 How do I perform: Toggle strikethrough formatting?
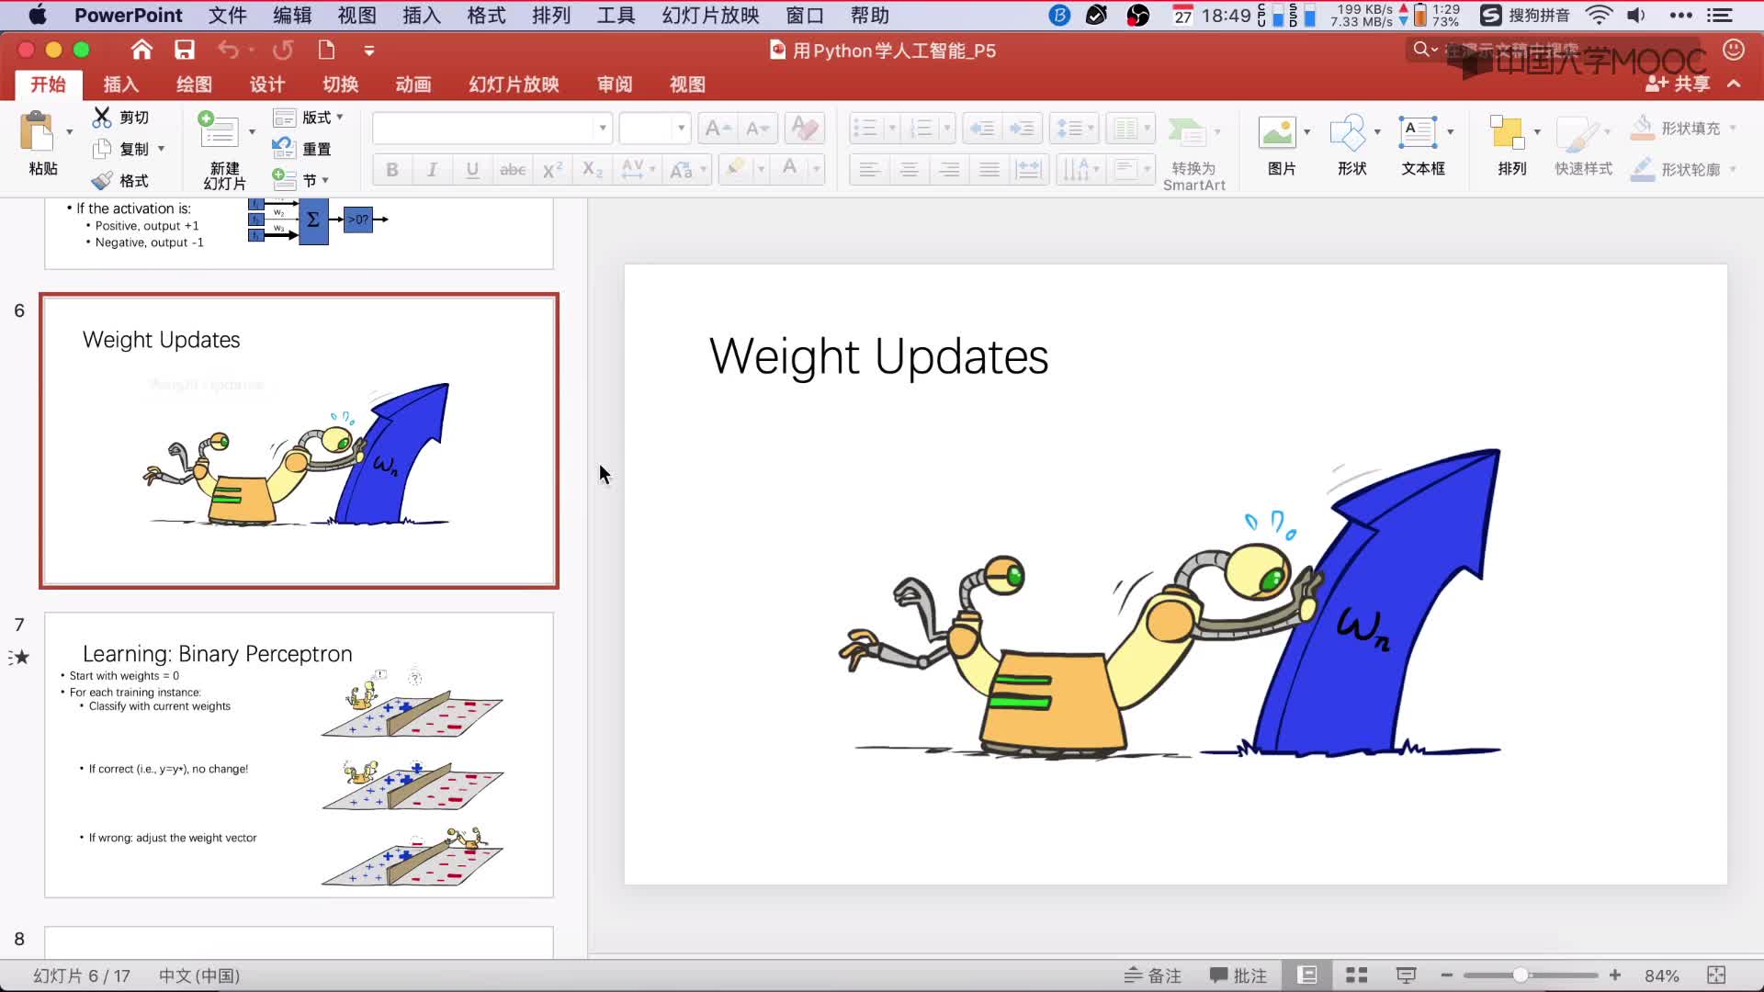point(513,169)
